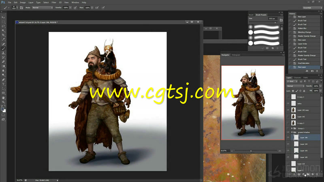Image resolution: width=324 pixels, height=182 pixels.
Task: Open the layer blend mode dropdown
Action: point(295,86)
